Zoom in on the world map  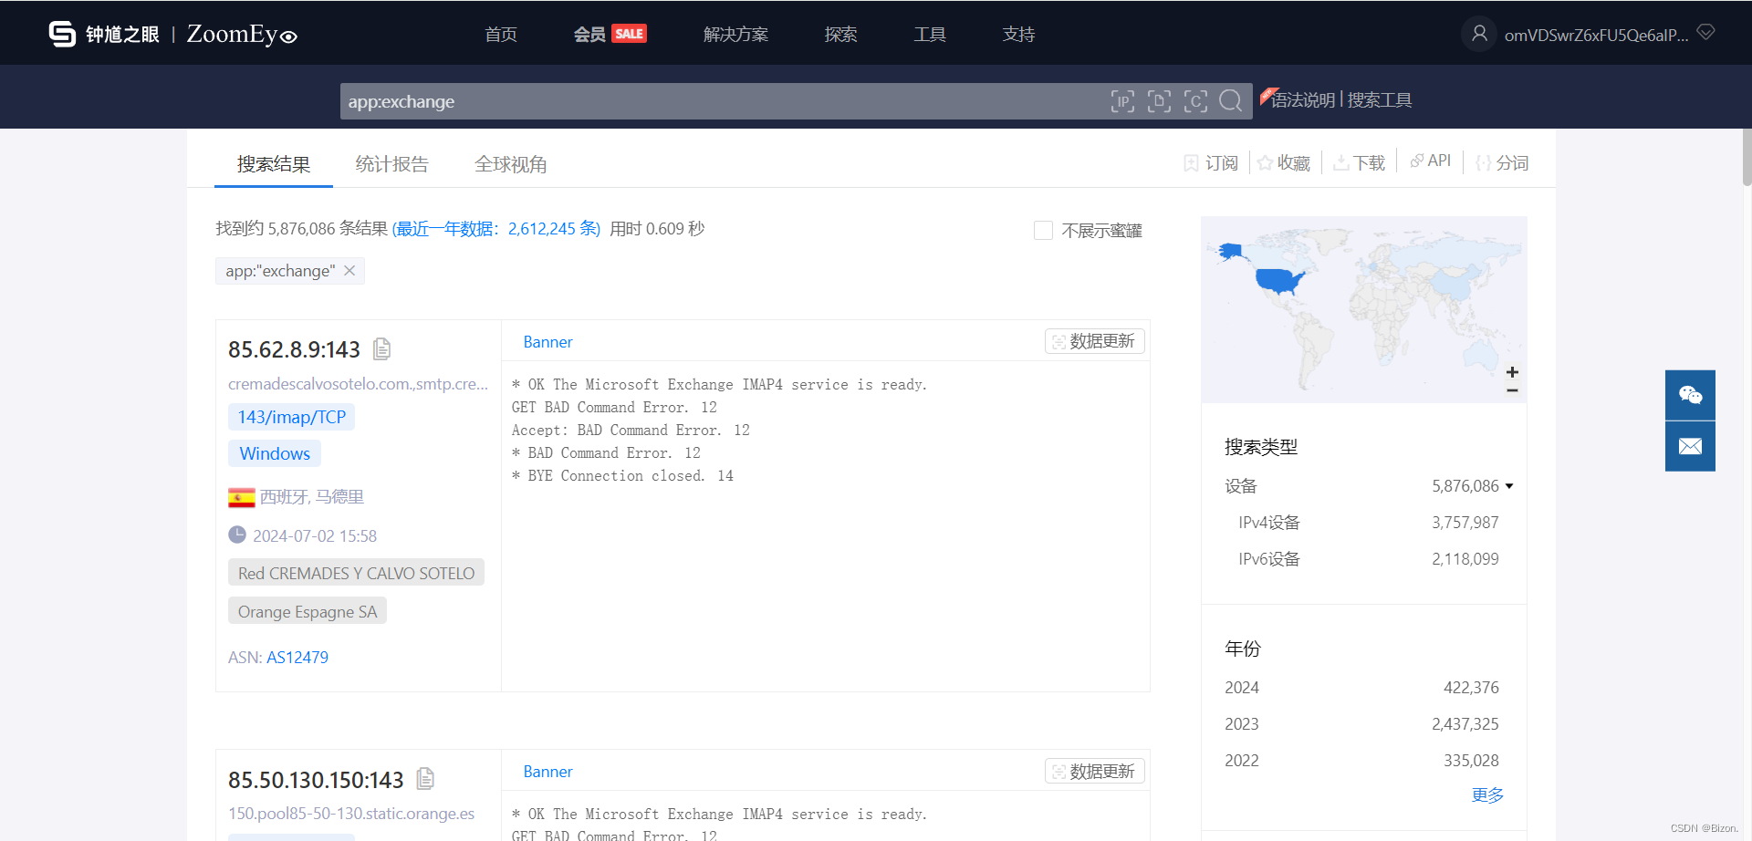(1512, 372)
